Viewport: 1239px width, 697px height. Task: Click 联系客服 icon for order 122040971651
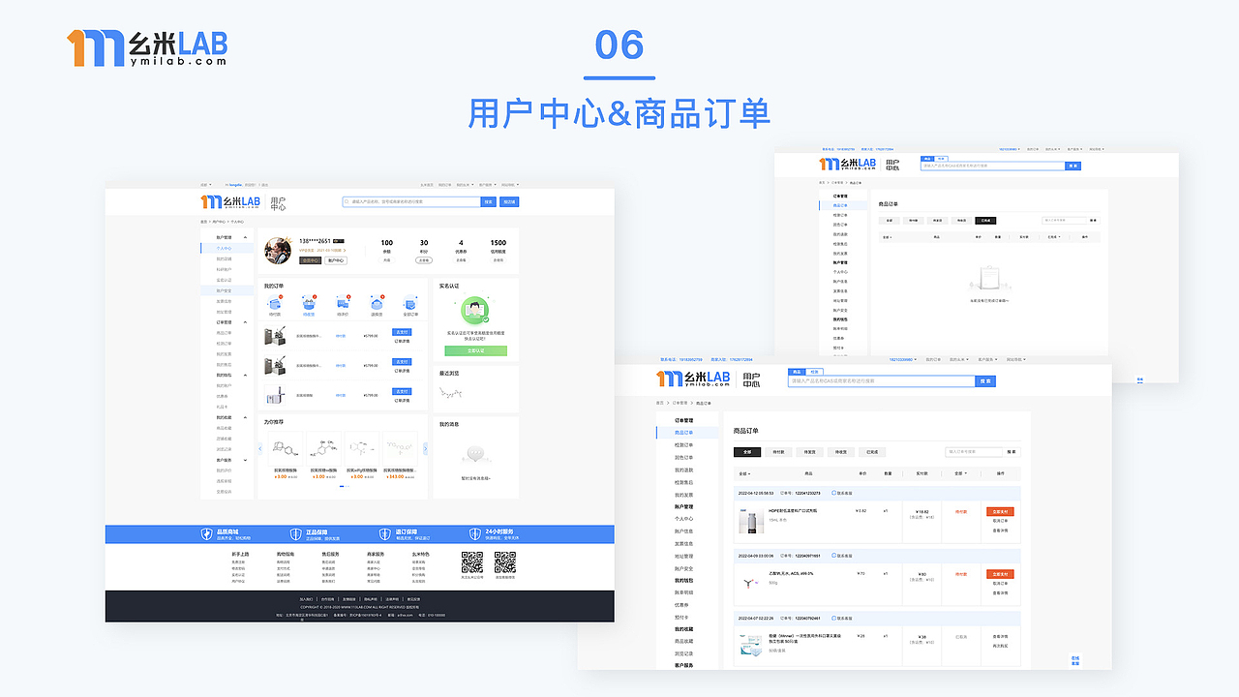coord(834,556)
